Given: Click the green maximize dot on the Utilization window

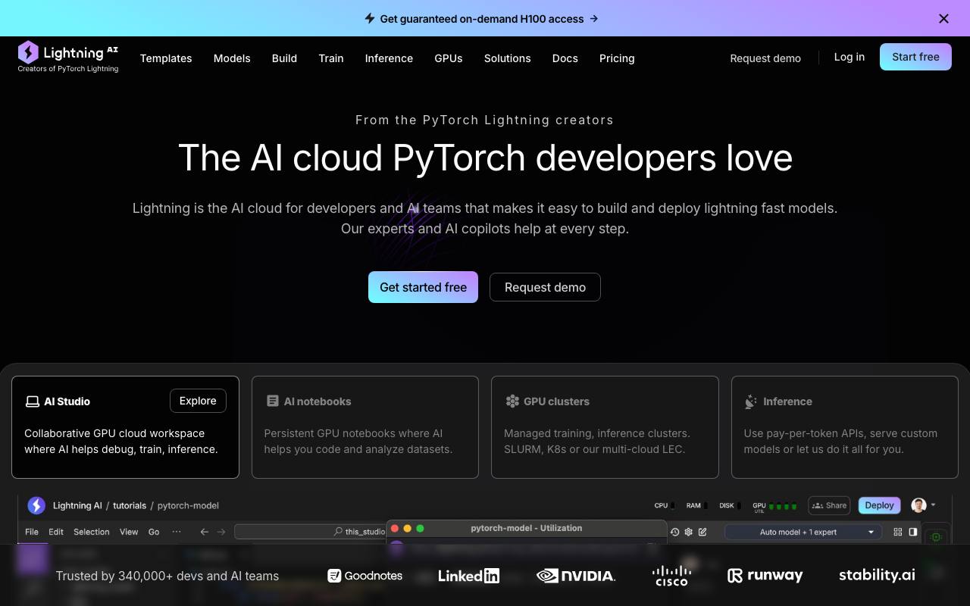Looking at the screenshot, I should pos(421,528).
